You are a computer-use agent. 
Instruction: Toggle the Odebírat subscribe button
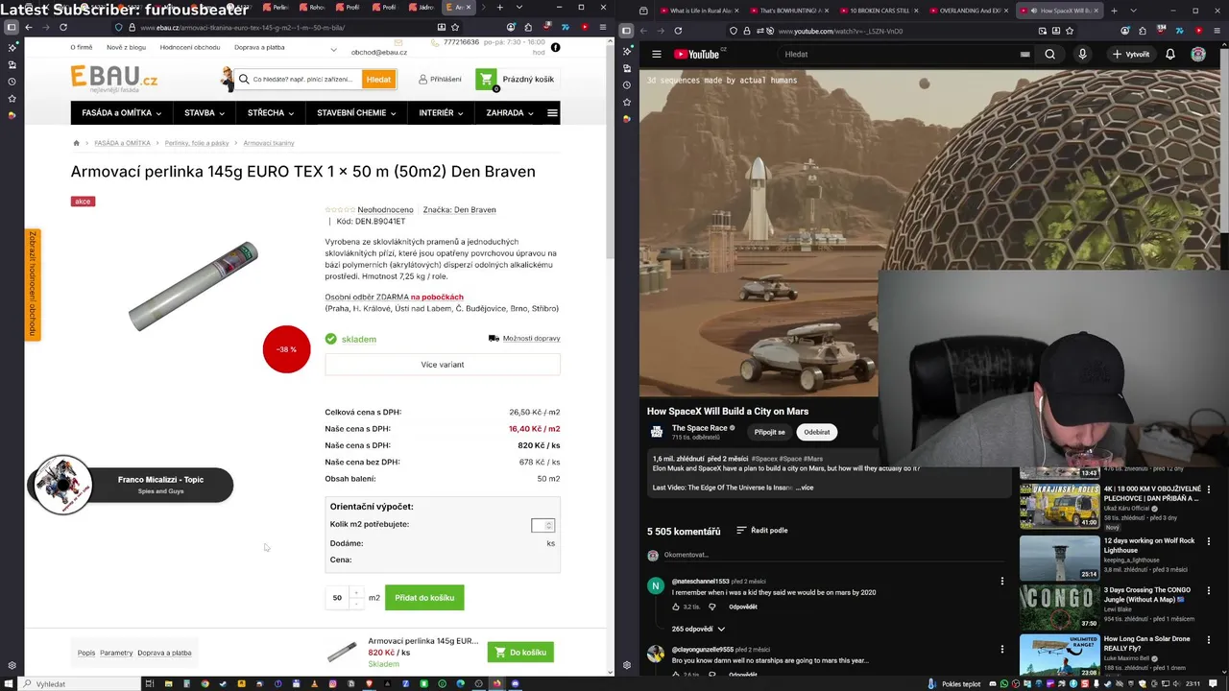[817, 432]
